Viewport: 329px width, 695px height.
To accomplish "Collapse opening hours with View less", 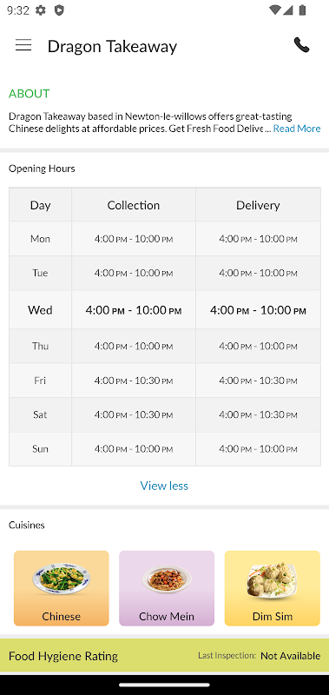I will tap(164, 486).
